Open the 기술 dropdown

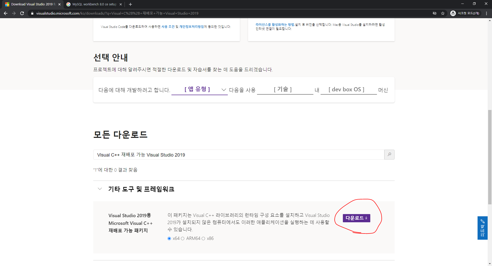tap(285, 90)
